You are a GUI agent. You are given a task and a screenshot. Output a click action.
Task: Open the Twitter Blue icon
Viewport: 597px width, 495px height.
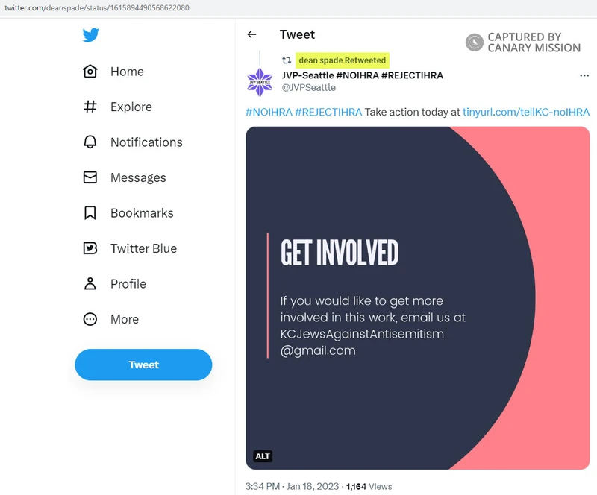click(x=90, y=248)
